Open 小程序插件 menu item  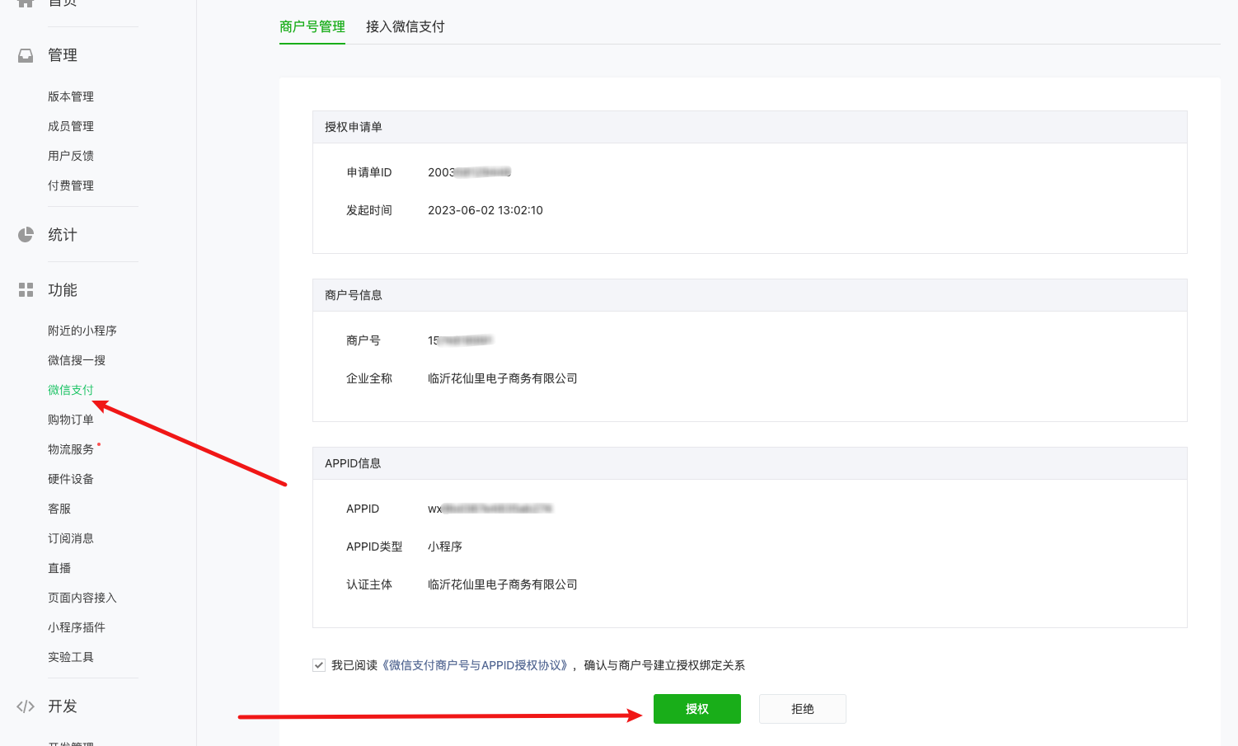pyautogui.click(x=77, y=627)
